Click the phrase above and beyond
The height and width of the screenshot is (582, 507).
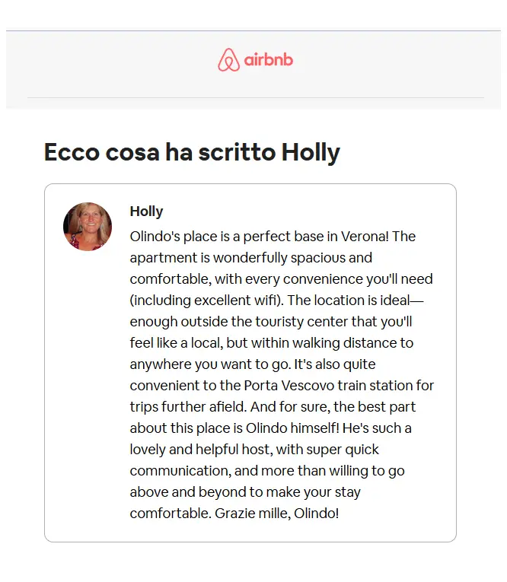(x=188, y=492)
